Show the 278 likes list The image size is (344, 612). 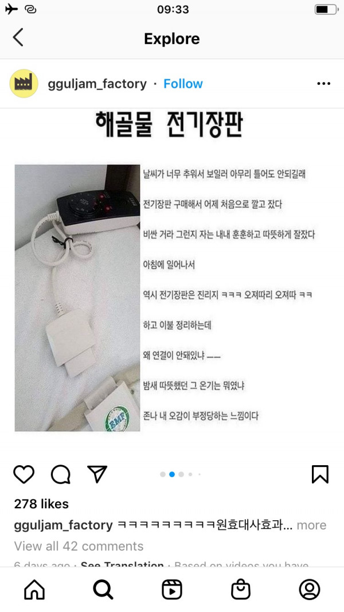[x=41, y=504]
